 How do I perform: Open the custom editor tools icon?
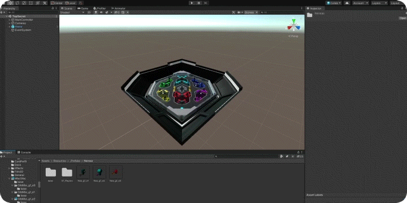tap(45, 3)
